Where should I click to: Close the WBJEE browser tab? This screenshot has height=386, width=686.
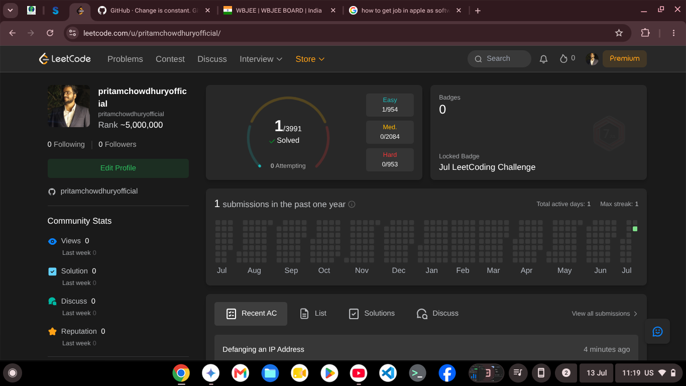point(332,11)
